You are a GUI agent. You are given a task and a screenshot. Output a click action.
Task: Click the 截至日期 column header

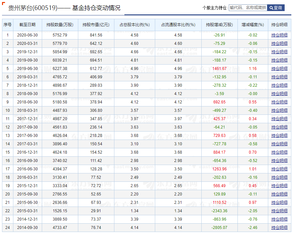pyautogui.click(x=27, y=25)
